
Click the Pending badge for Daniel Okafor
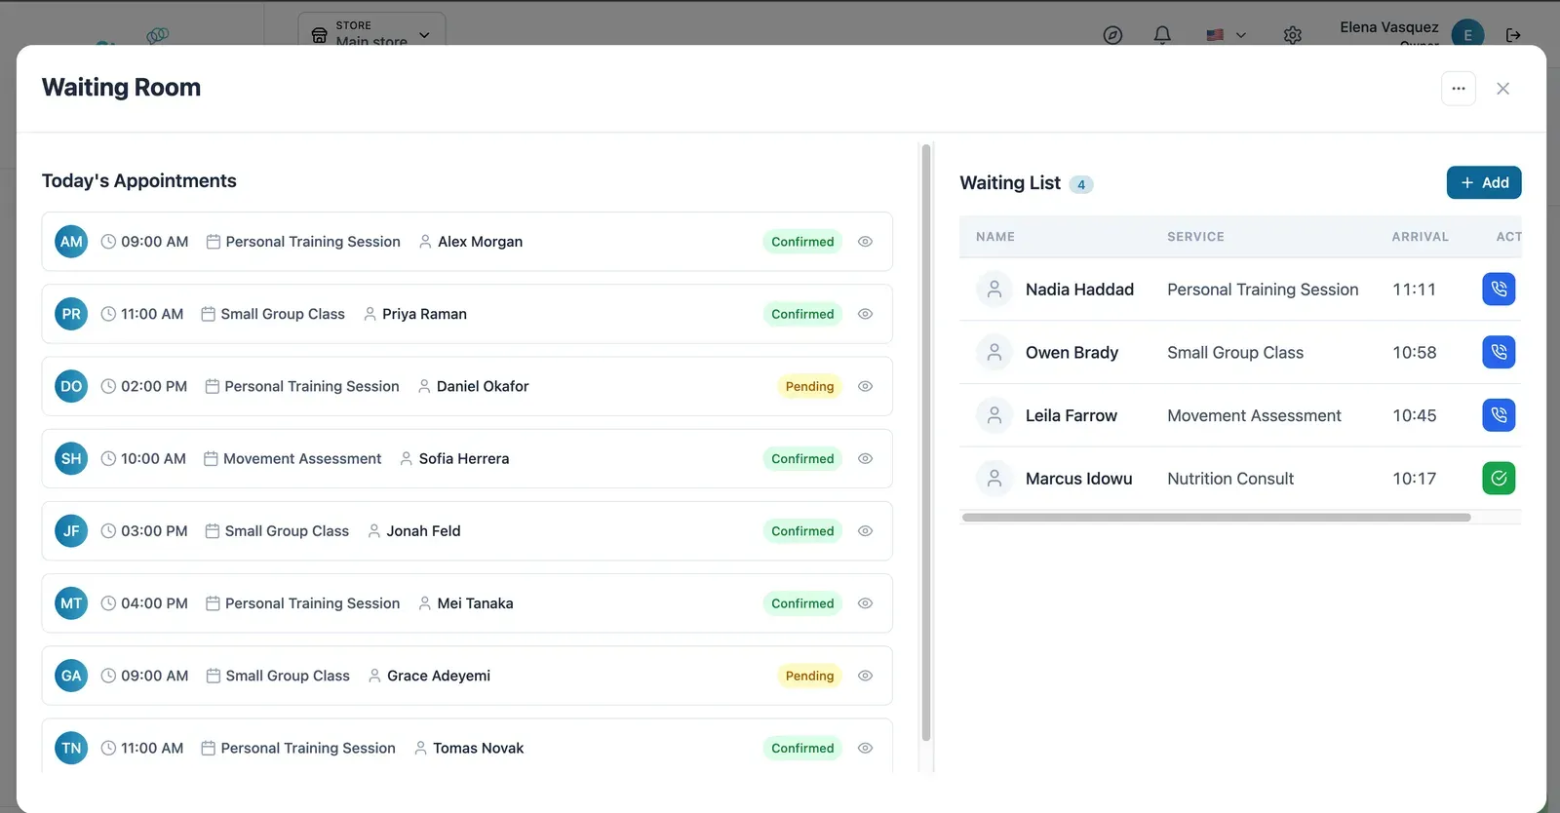tap(809, 386)
